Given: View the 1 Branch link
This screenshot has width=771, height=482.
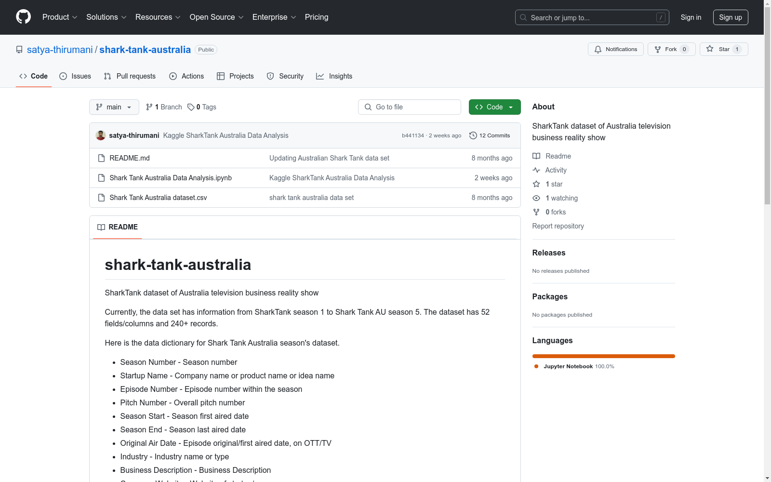Looking at the screenshot, I should pos(164,107).
